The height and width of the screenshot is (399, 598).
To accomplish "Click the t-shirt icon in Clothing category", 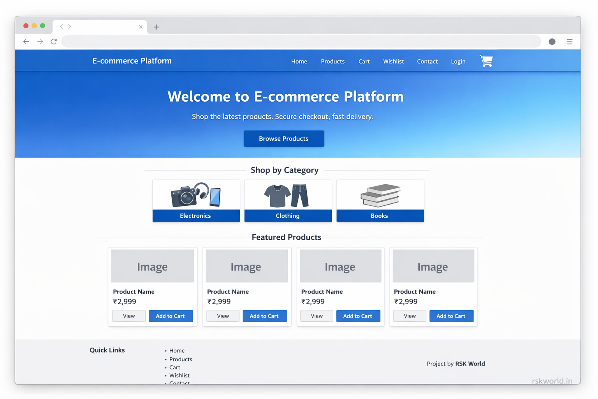I will 277,196.
